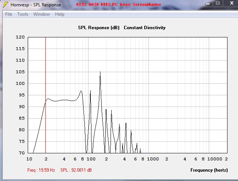Click the 70 value on the dB axis
The height and width of the screenshot is (181, 238).
[22, 153]
